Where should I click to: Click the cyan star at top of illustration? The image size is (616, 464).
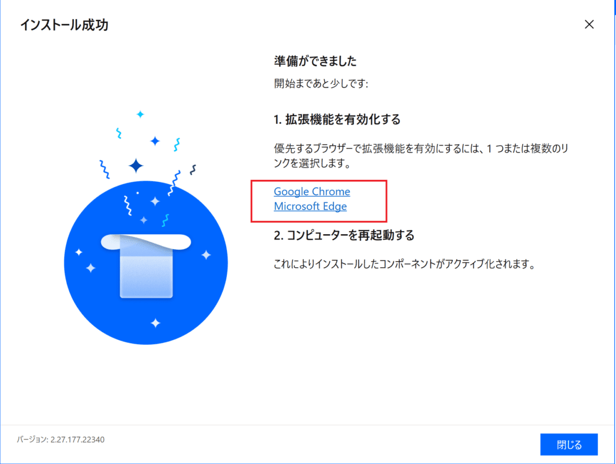pyautogui.click(x=140, y=114)
